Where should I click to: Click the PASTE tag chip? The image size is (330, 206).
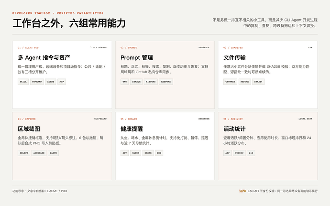[x=53, y=153]
